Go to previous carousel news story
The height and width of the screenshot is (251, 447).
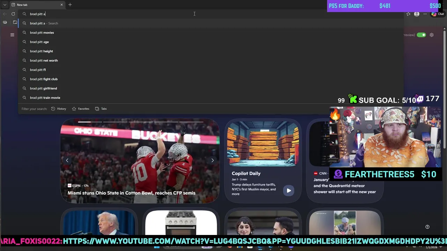pyautogui.click(x=67, y=160)
